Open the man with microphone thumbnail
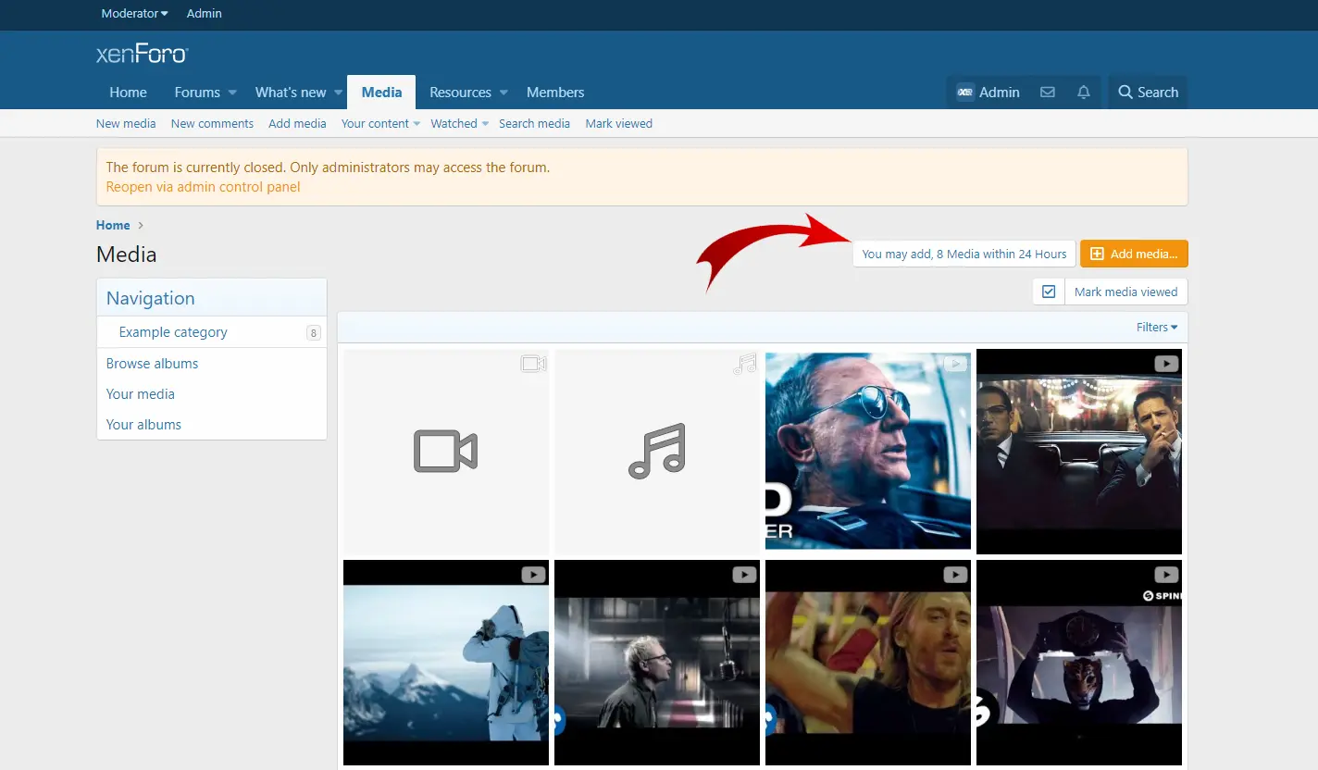This screenshot has width=1318, height=770. pyautogui.click(x=657, y=663)
